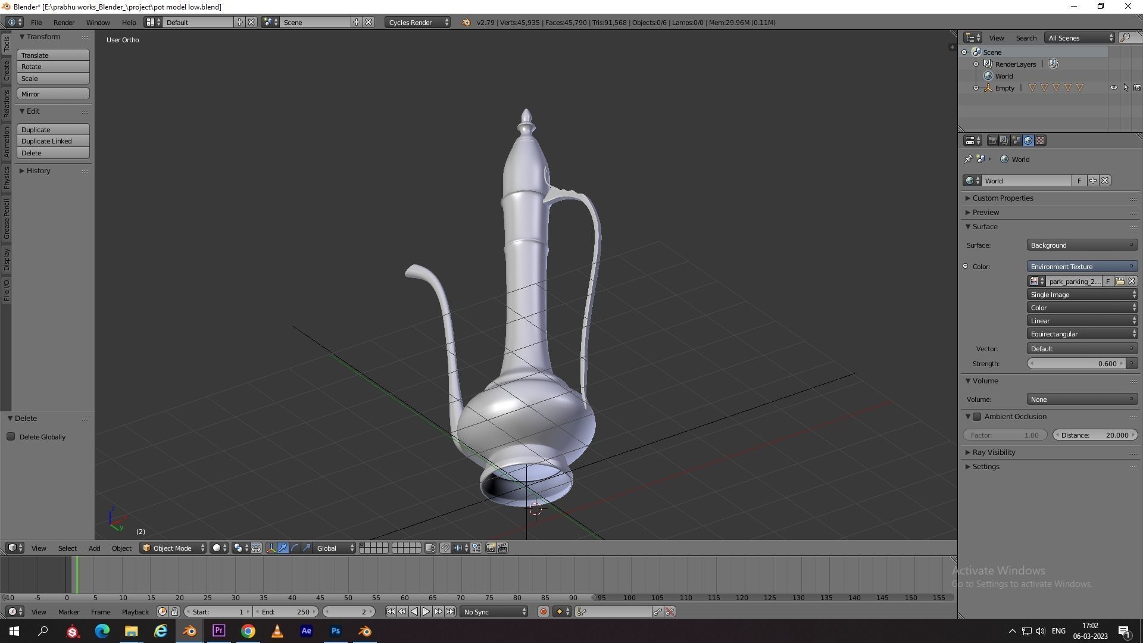Click the red record auto-keyframe button
Image resolution: width=1143 pixels, height=643 pixels.
click(543, 612)
